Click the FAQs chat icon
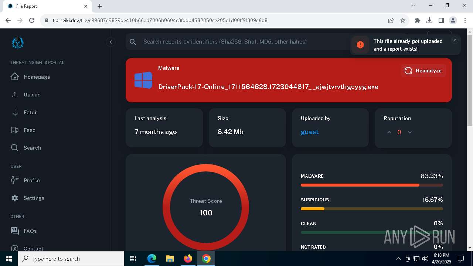This screenshot has height=266, width=473. [x=15, y=231]
